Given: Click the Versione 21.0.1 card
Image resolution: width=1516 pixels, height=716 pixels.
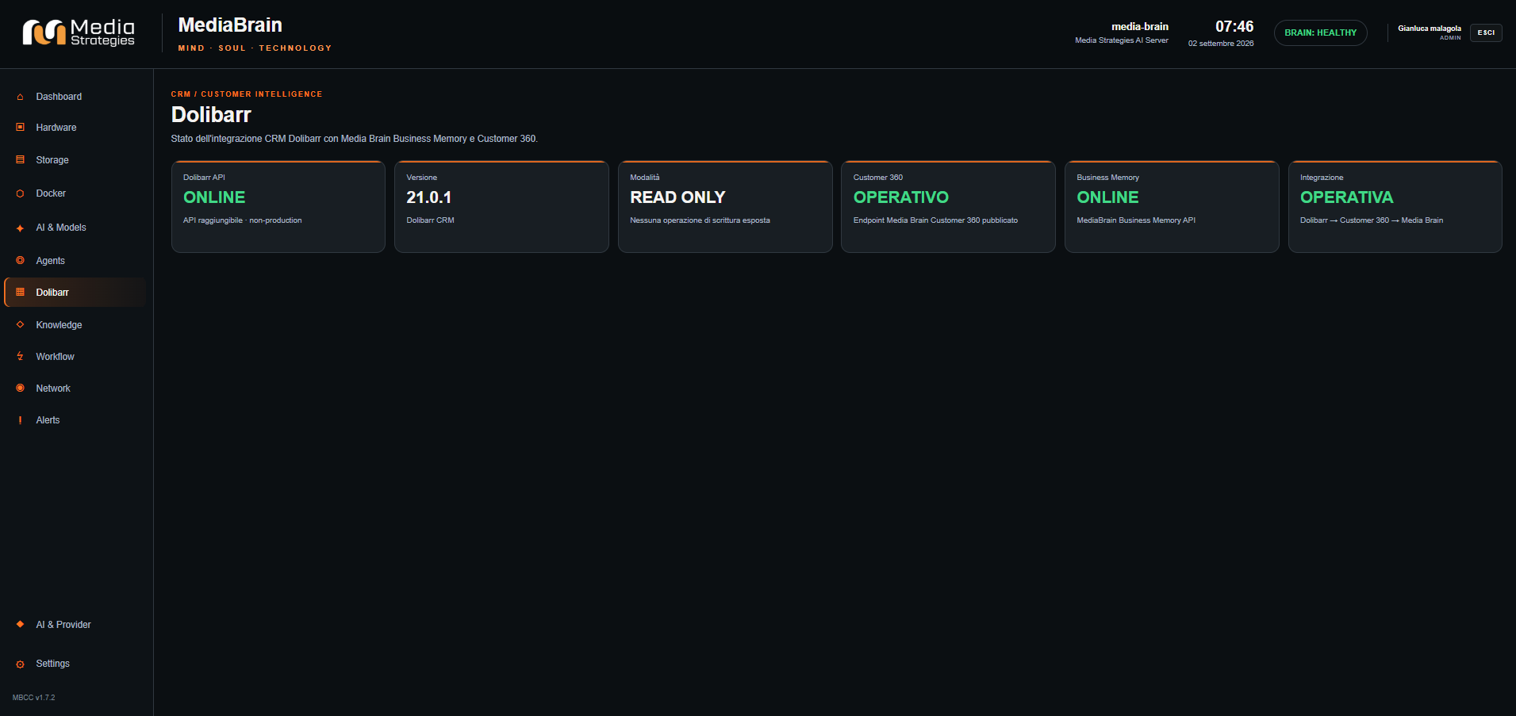Looking at the screenshot, I should click(501, 207).
